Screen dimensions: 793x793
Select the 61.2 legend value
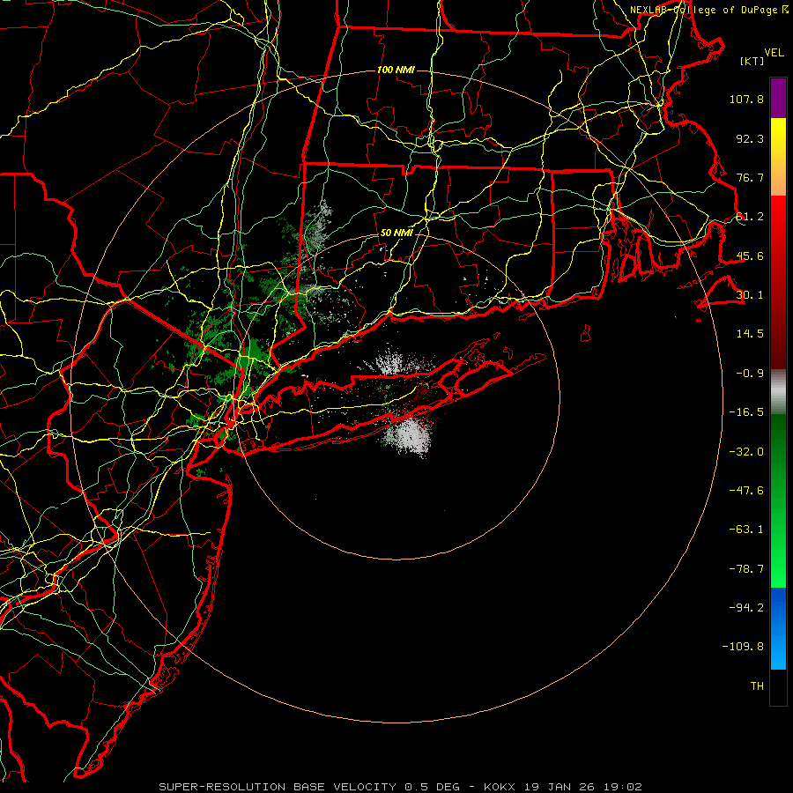(750, 217)
